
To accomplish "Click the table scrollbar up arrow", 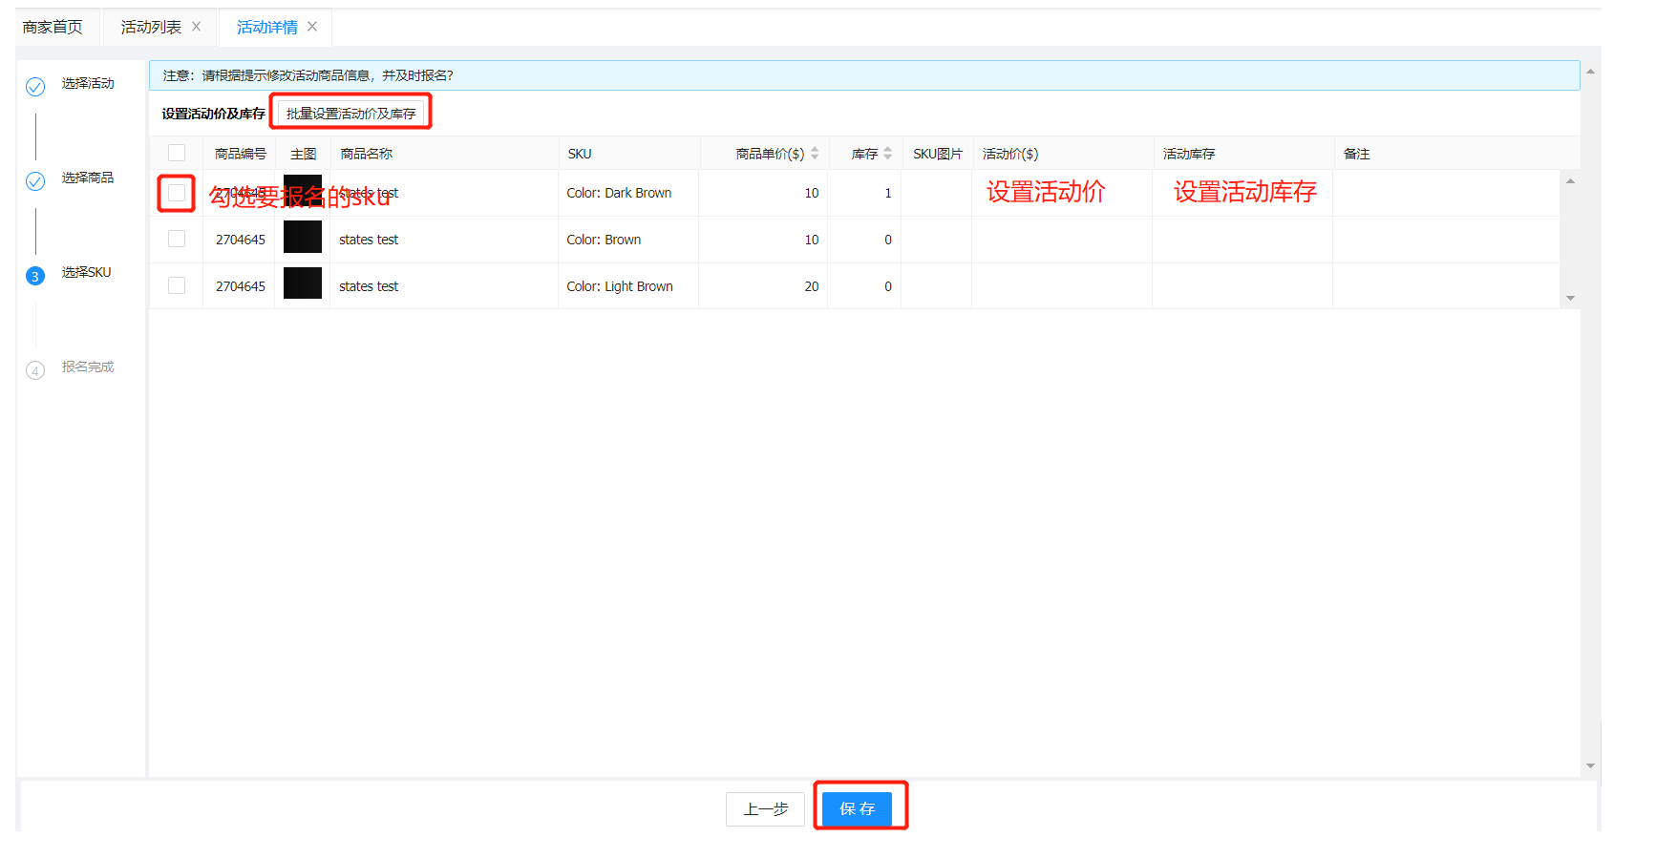I will click(1570, 180).
